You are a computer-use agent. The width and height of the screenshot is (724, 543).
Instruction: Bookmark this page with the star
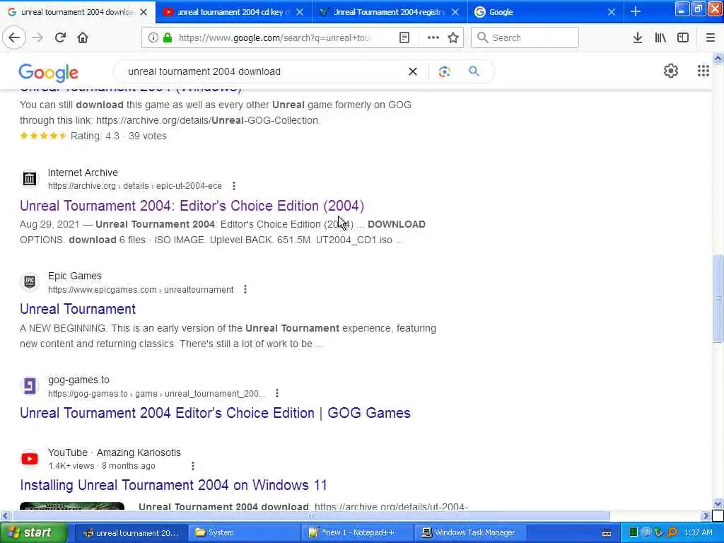tap(453, 38)
